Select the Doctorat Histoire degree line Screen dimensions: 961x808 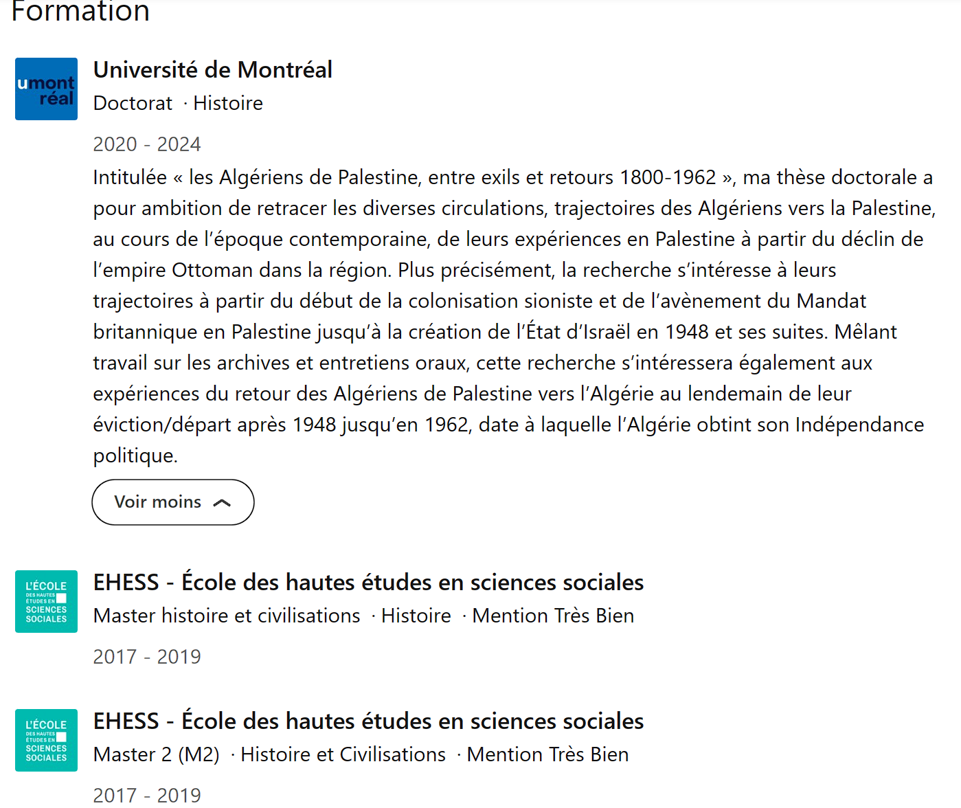click(178, 103)
